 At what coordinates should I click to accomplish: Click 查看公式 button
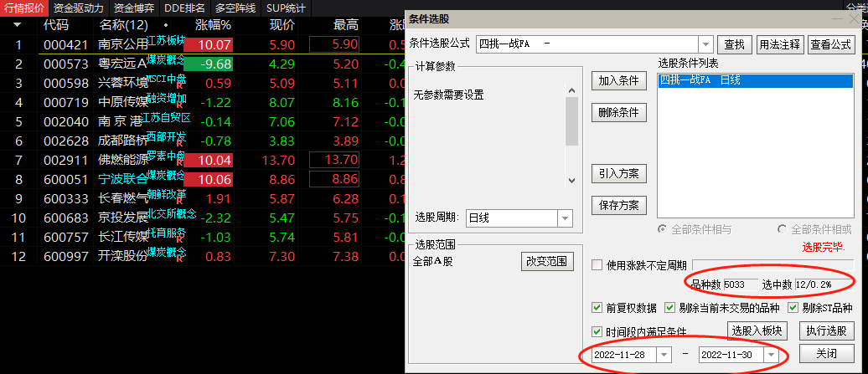pyautogui.click(x=831, y=44)
